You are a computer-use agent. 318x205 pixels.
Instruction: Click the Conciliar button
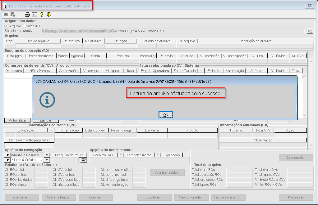click(x=95, y=197)
